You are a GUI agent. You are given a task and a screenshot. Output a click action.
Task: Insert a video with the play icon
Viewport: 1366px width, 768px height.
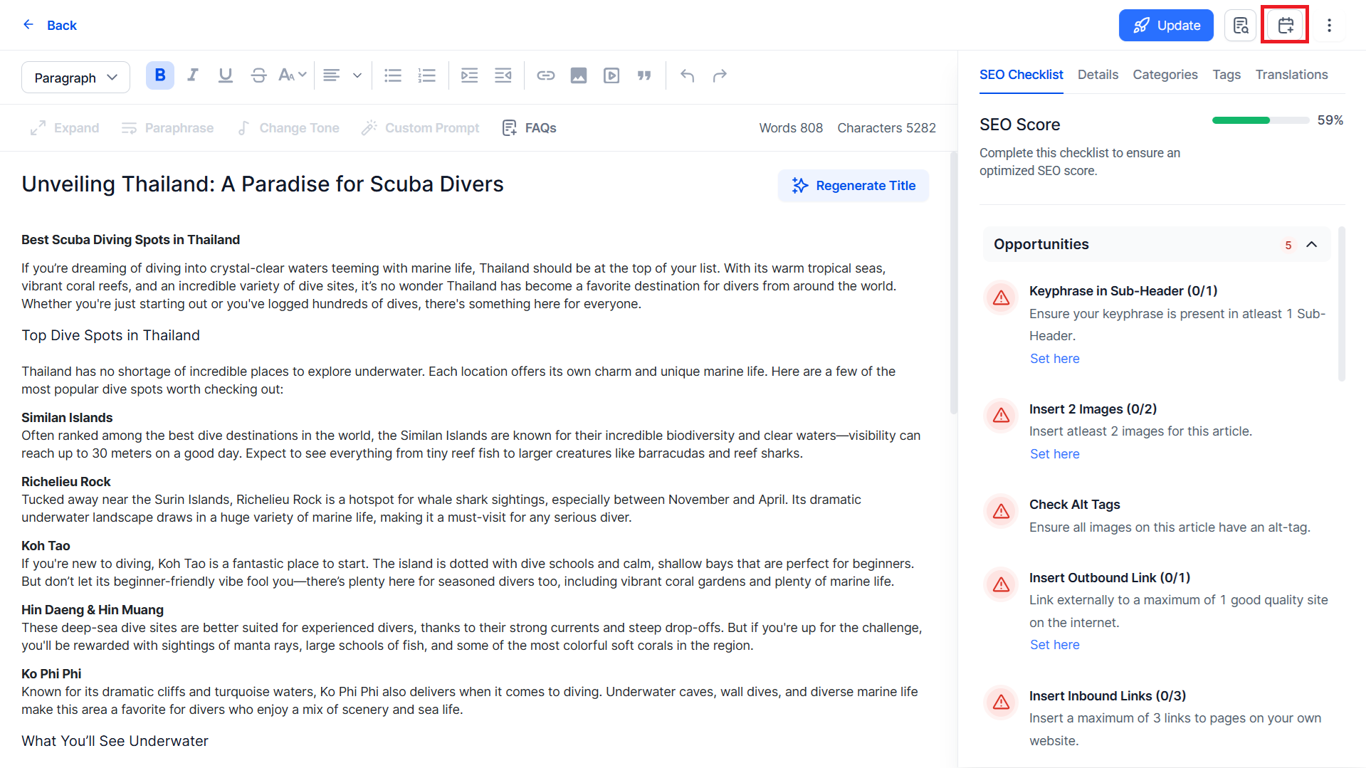[x=611, y=75]
